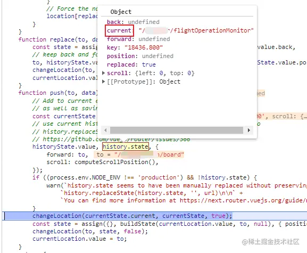Image resolution: width=307 pixels, height=253 pixels.
Task: Click the function push declaration
Action: [58, 93]
